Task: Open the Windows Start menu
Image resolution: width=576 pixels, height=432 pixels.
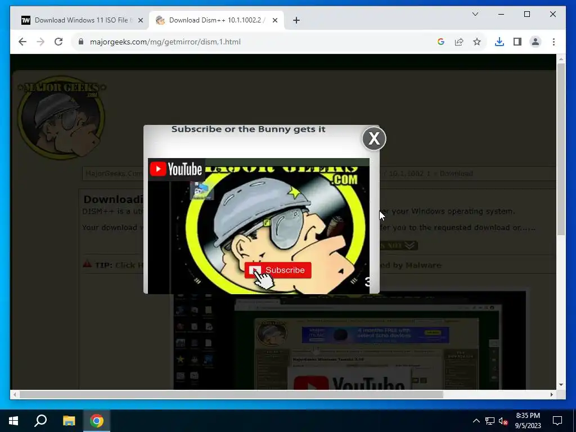Action: [13, 421]
